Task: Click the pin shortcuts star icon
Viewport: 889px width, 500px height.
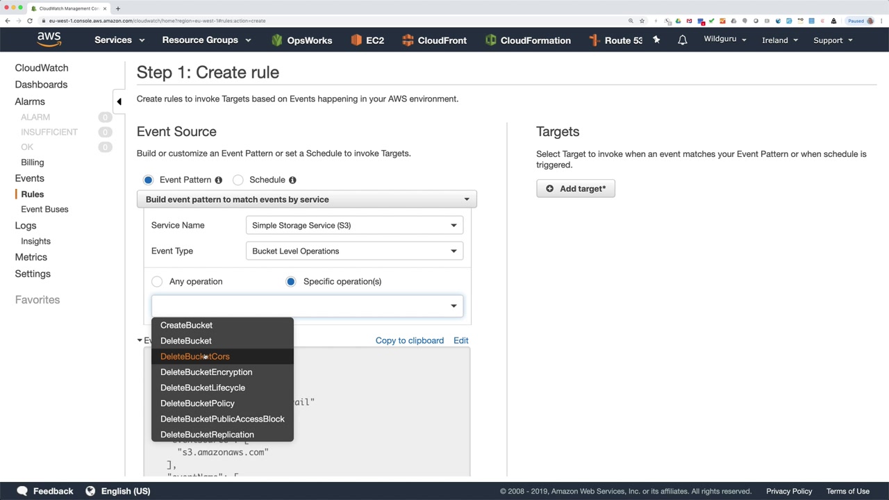Action: coord(656,40)
